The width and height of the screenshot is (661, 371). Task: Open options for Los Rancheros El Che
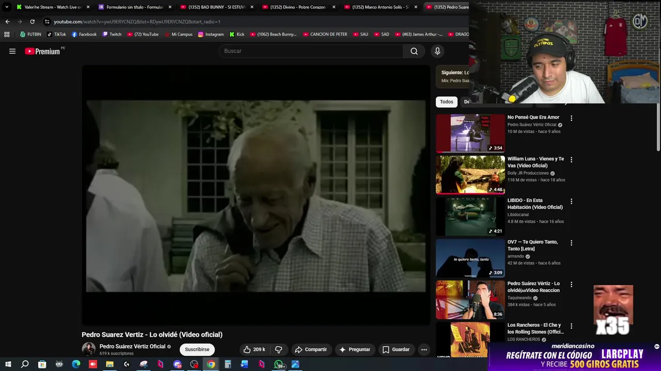(x=571, y=326)
